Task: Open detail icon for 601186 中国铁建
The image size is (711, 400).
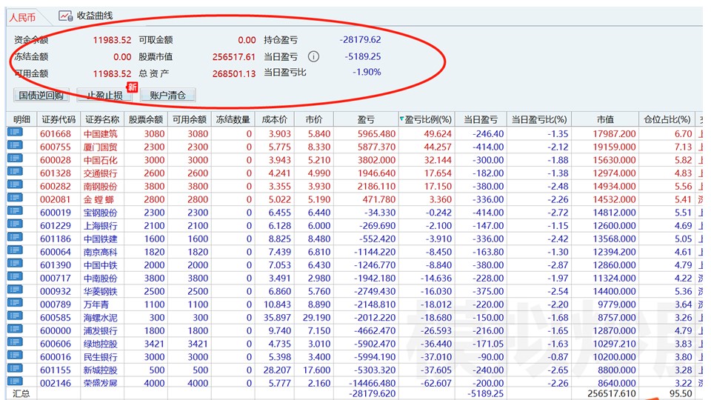Action: tap(15, 238)
